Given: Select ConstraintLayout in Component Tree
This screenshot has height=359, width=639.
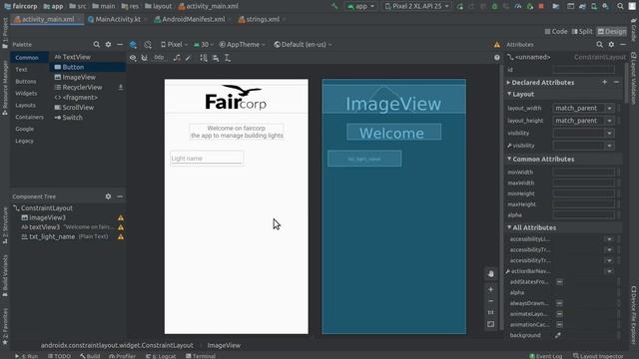Looking at the screenshot, I should point(47,208).
